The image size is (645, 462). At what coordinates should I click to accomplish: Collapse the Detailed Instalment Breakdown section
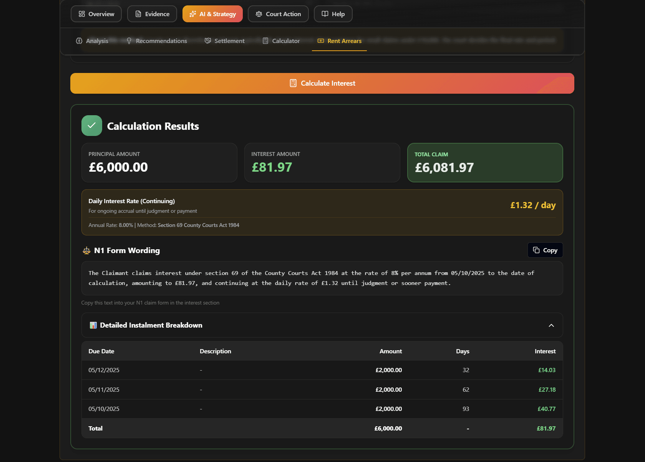pyautogui.click(x=552, y=325)
